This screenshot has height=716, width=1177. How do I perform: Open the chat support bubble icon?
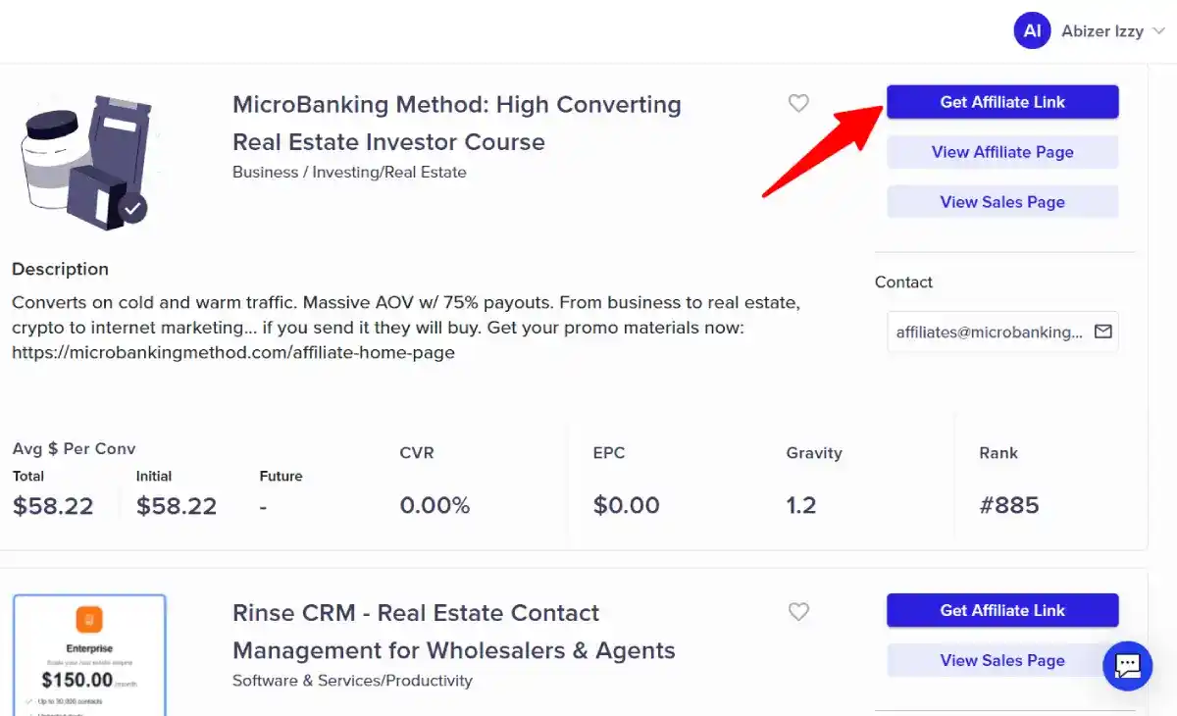coord(1127,665)
